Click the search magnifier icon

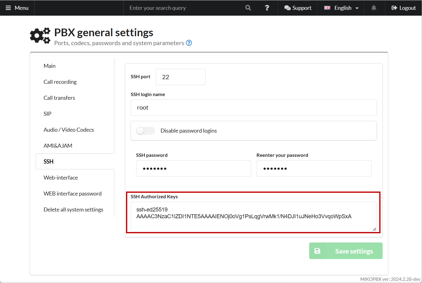[248, 8]
